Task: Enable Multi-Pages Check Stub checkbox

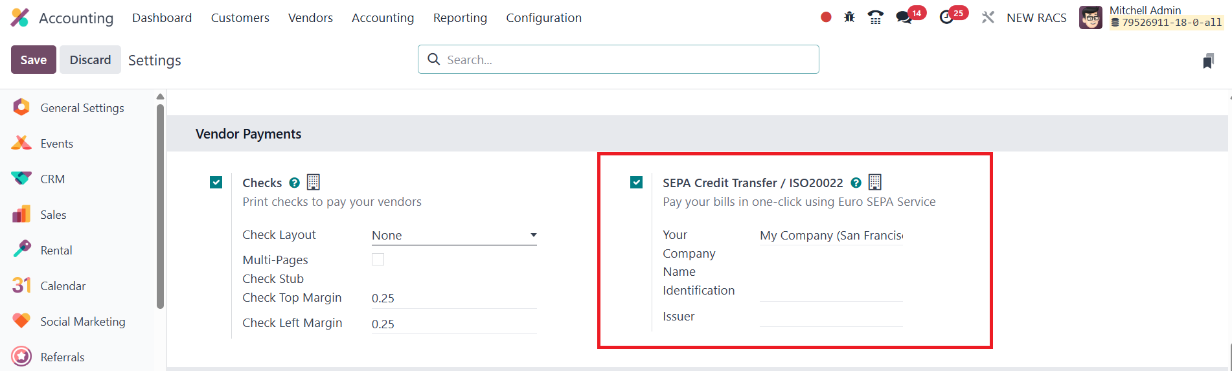Action: pyautogui.click(x=378, y=260)
